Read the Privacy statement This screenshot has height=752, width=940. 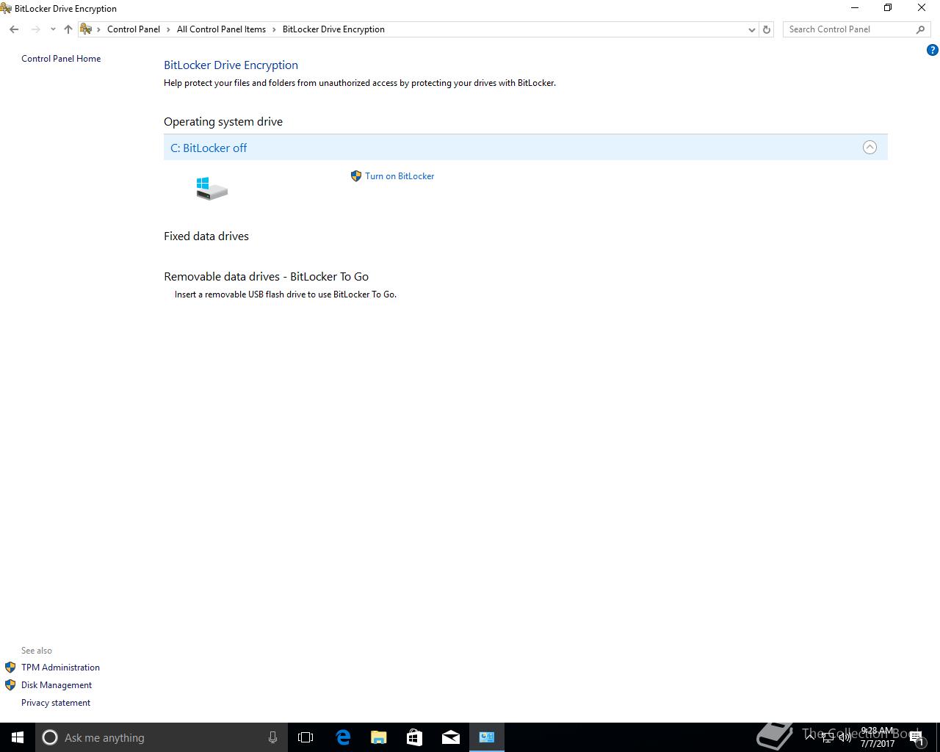56,703
